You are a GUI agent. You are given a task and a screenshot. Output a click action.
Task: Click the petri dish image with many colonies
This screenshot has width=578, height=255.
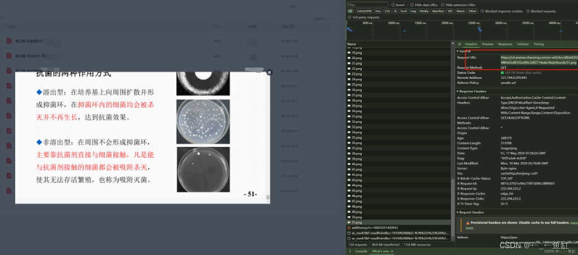point(203,121)
